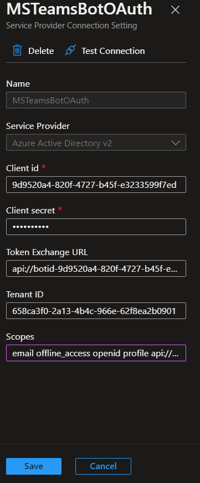Screen dimensions: 200x483
Task: Click the trash can Delete icon
Action: (17, 51)
